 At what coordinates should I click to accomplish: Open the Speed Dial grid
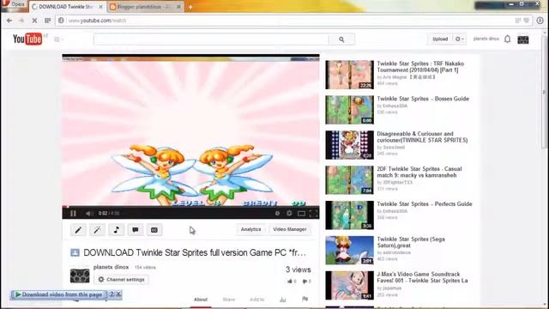48,21
